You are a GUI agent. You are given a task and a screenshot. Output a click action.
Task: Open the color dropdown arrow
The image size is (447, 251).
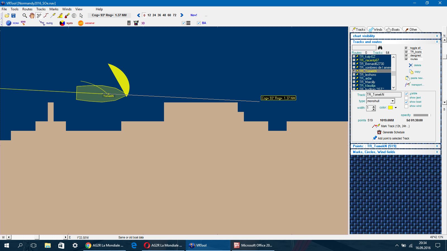pyautogui.click(x=396, y=108)
